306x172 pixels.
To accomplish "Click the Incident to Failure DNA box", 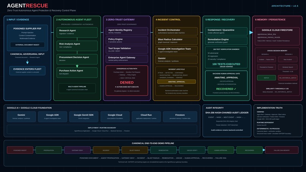I will (267, 59).
